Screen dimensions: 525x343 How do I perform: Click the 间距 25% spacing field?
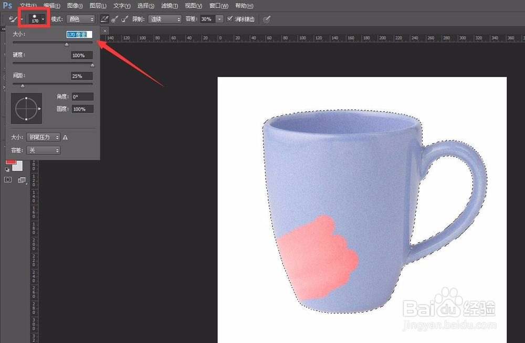point(82,76)
